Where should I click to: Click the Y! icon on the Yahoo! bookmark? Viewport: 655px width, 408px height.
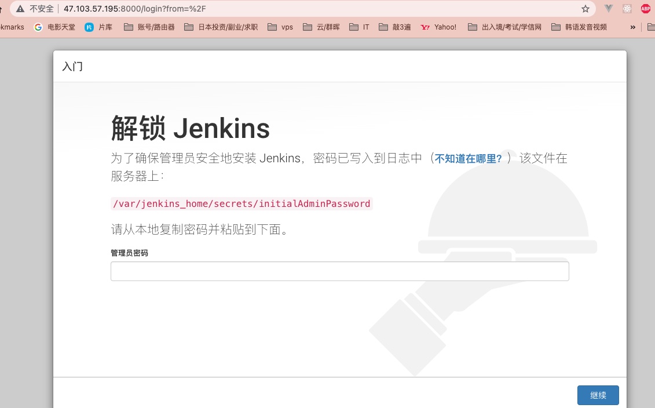[425, 27]
